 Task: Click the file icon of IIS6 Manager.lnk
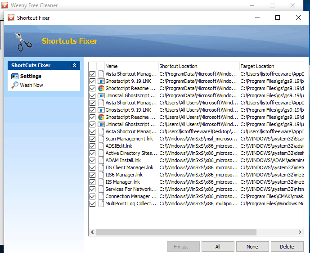[x=101, y=175]
